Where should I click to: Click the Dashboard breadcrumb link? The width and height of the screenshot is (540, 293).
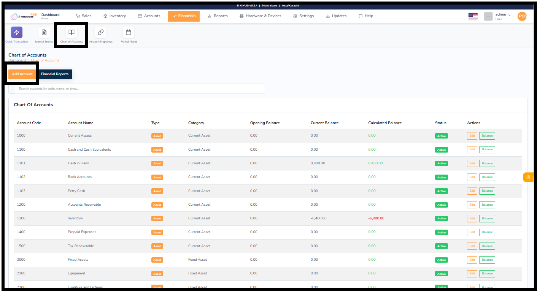(x=17, y=60)
